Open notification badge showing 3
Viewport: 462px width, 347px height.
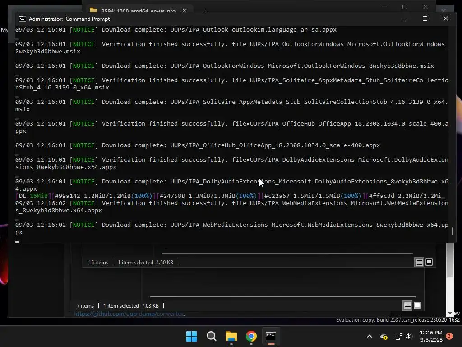(449, 336)
